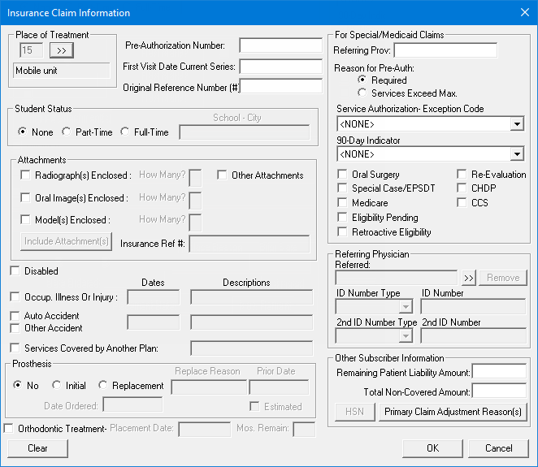
Task: Click the Referring Prov input field
Action: coord(445,50)
